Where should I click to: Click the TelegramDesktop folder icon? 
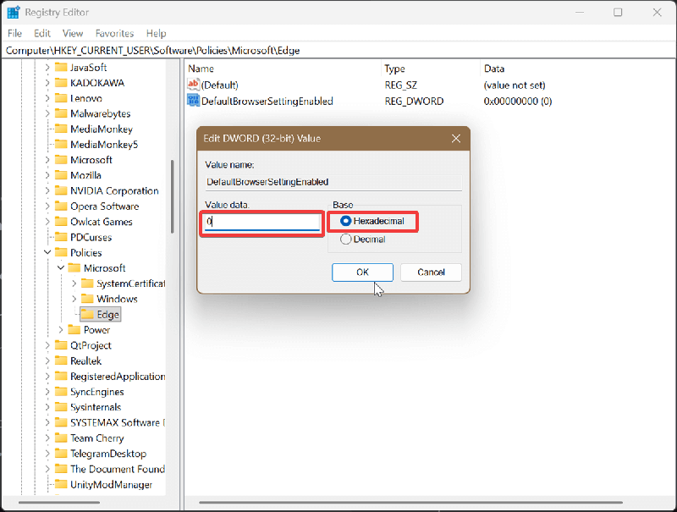(61, 454)
